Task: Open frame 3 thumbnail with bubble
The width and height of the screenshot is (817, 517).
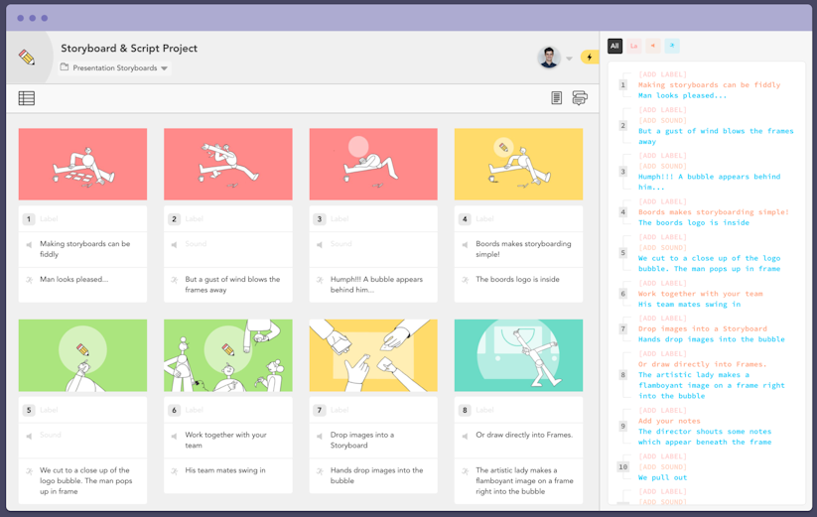Action: [373, 164]
